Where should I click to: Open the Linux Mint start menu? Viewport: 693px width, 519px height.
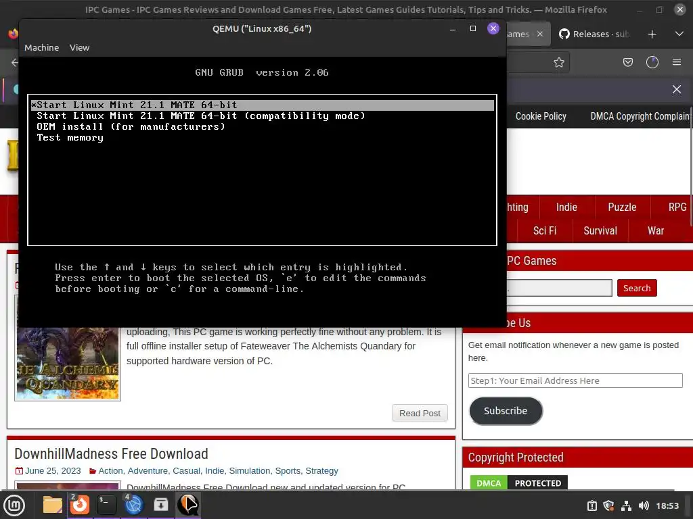tap(15, 505)
